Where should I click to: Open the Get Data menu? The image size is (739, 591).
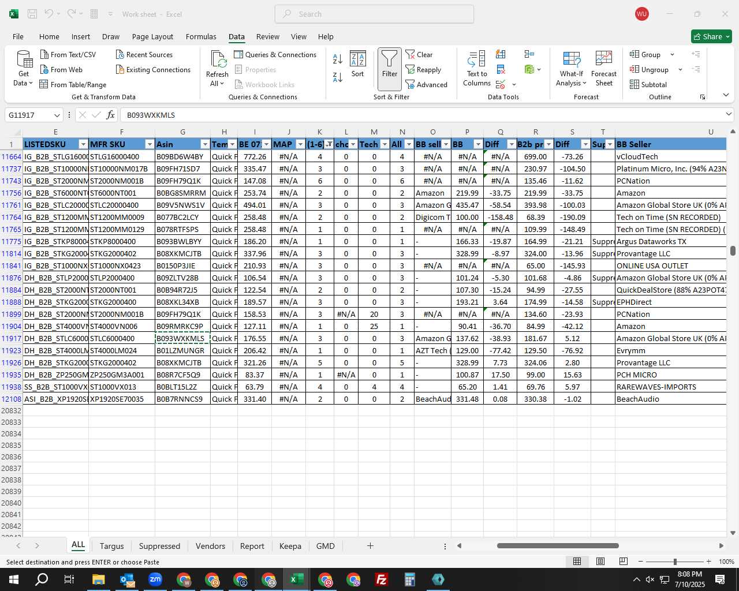(x=23, y=69)
